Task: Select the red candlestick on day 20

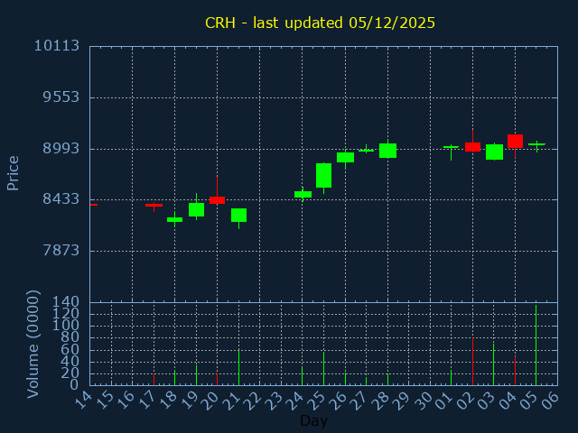Action: 217,199
